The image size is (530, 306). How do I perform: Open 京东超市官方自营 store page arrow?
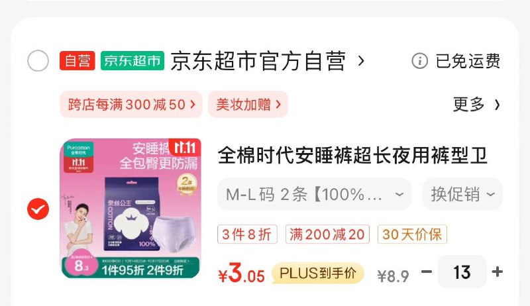(361, 61)
